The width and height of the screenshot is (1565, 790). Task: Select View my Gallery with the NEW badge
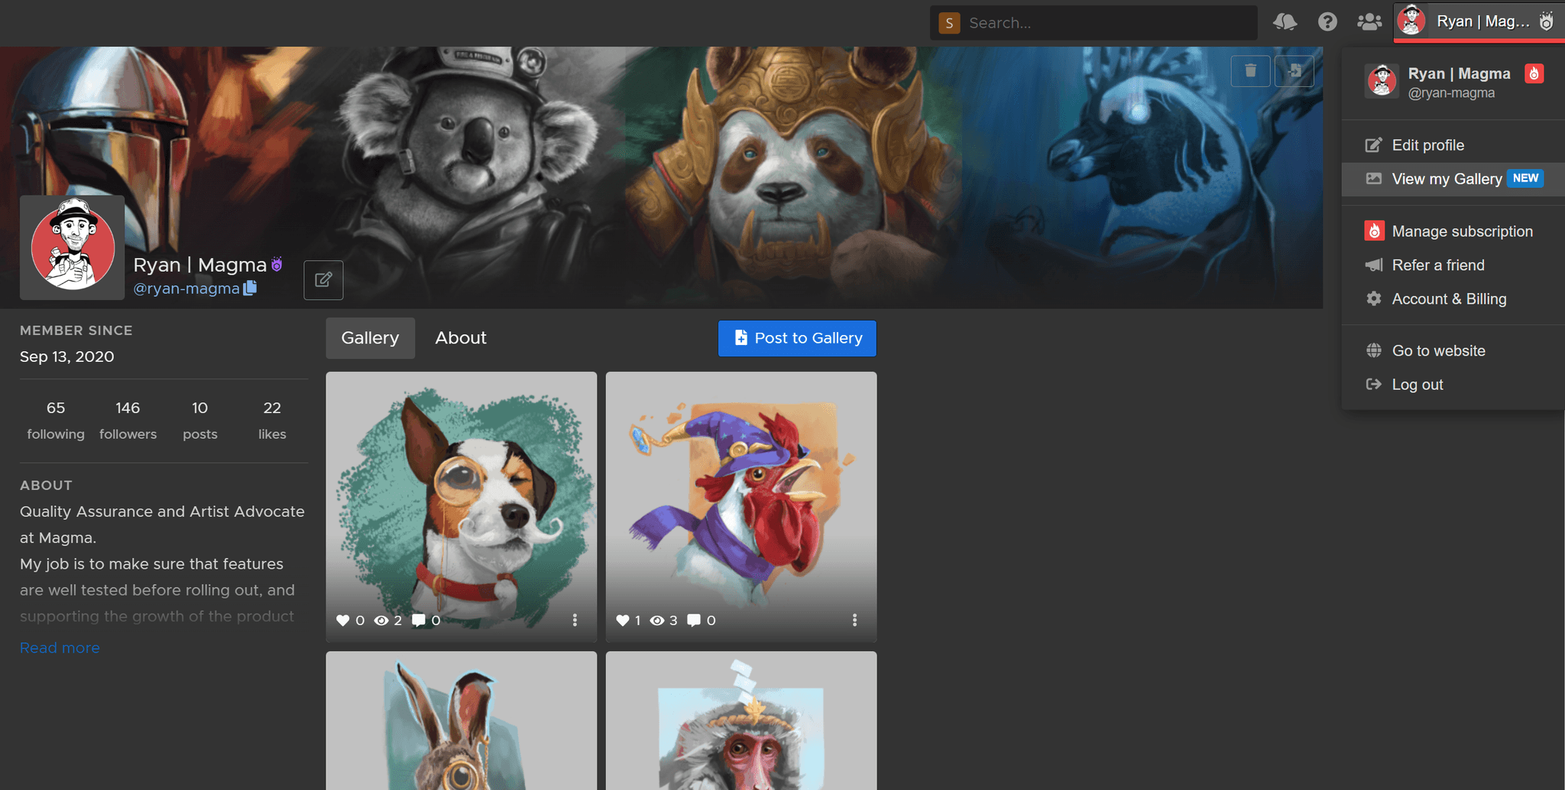1447,179
